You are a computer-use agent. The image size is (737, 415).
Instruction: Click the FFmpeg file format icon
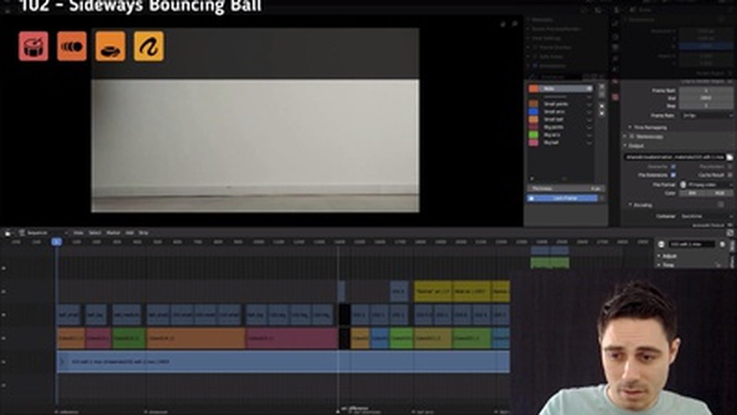[683, 184]
